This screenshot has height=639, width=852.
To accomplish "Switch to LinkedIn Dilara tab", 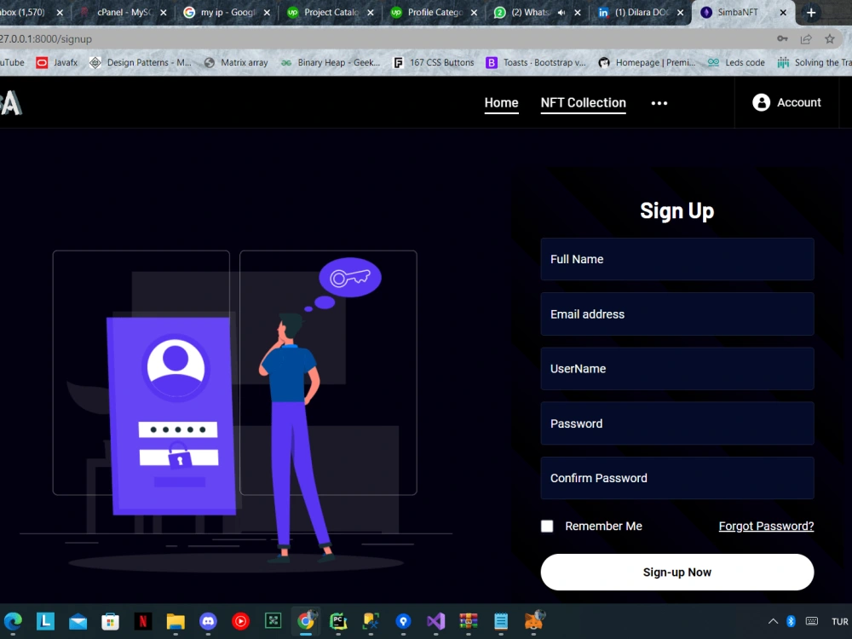I will coord(640,13).
